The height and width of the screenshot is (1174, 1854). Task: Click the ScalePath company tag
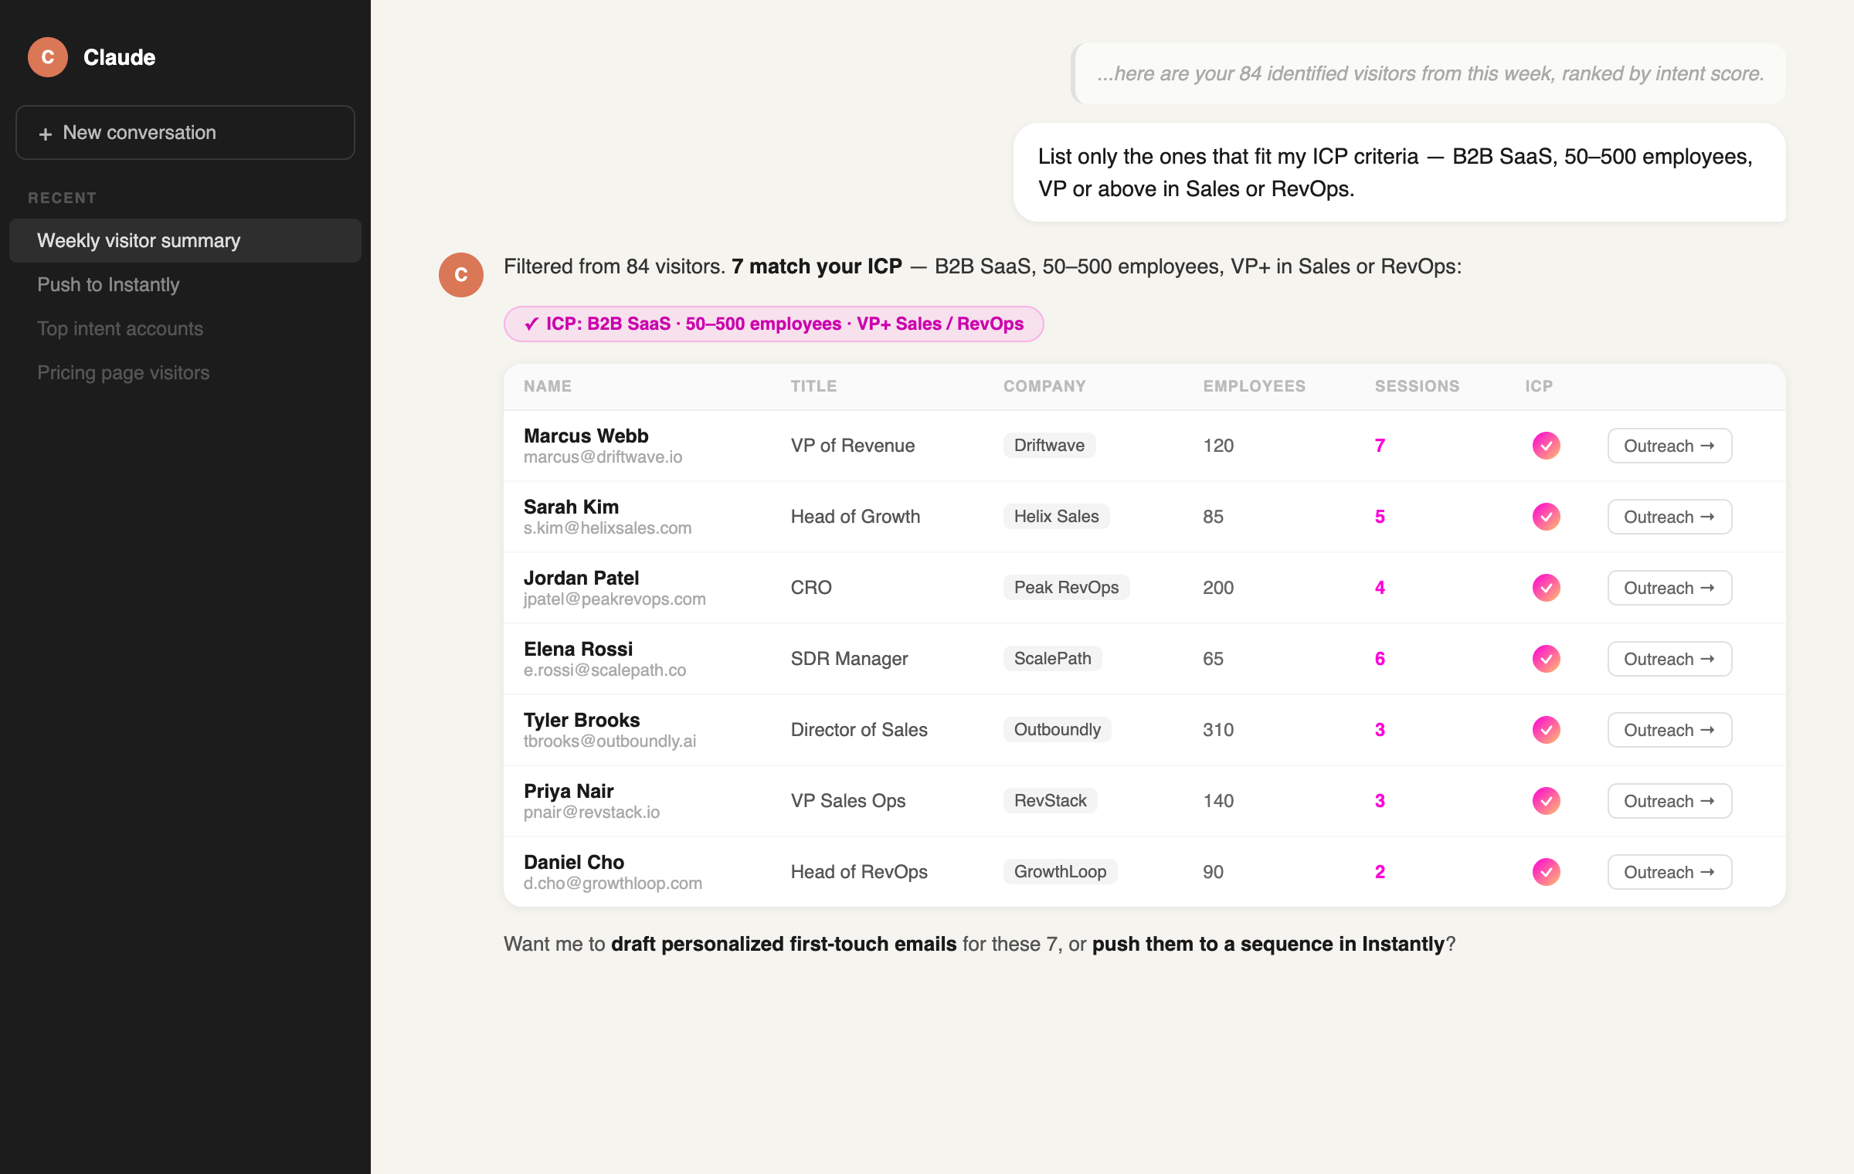tap(1052, 658)
